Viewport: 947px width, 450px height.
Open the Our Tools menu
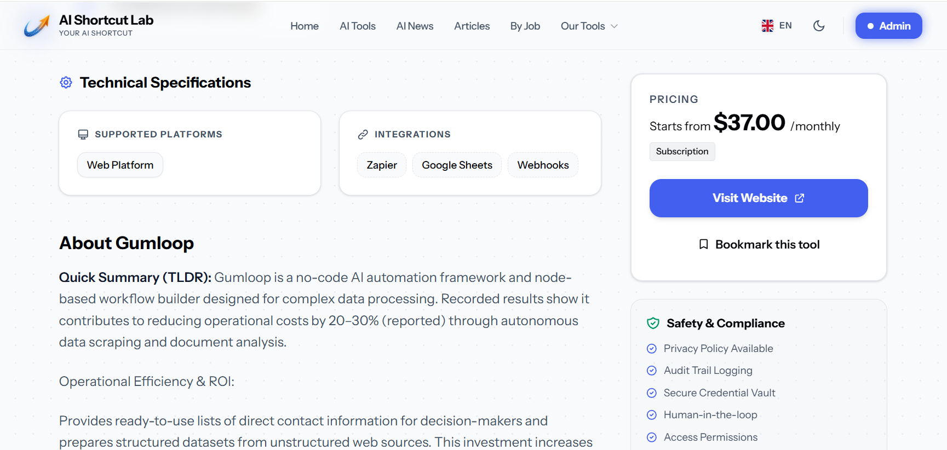pos(589,26)
